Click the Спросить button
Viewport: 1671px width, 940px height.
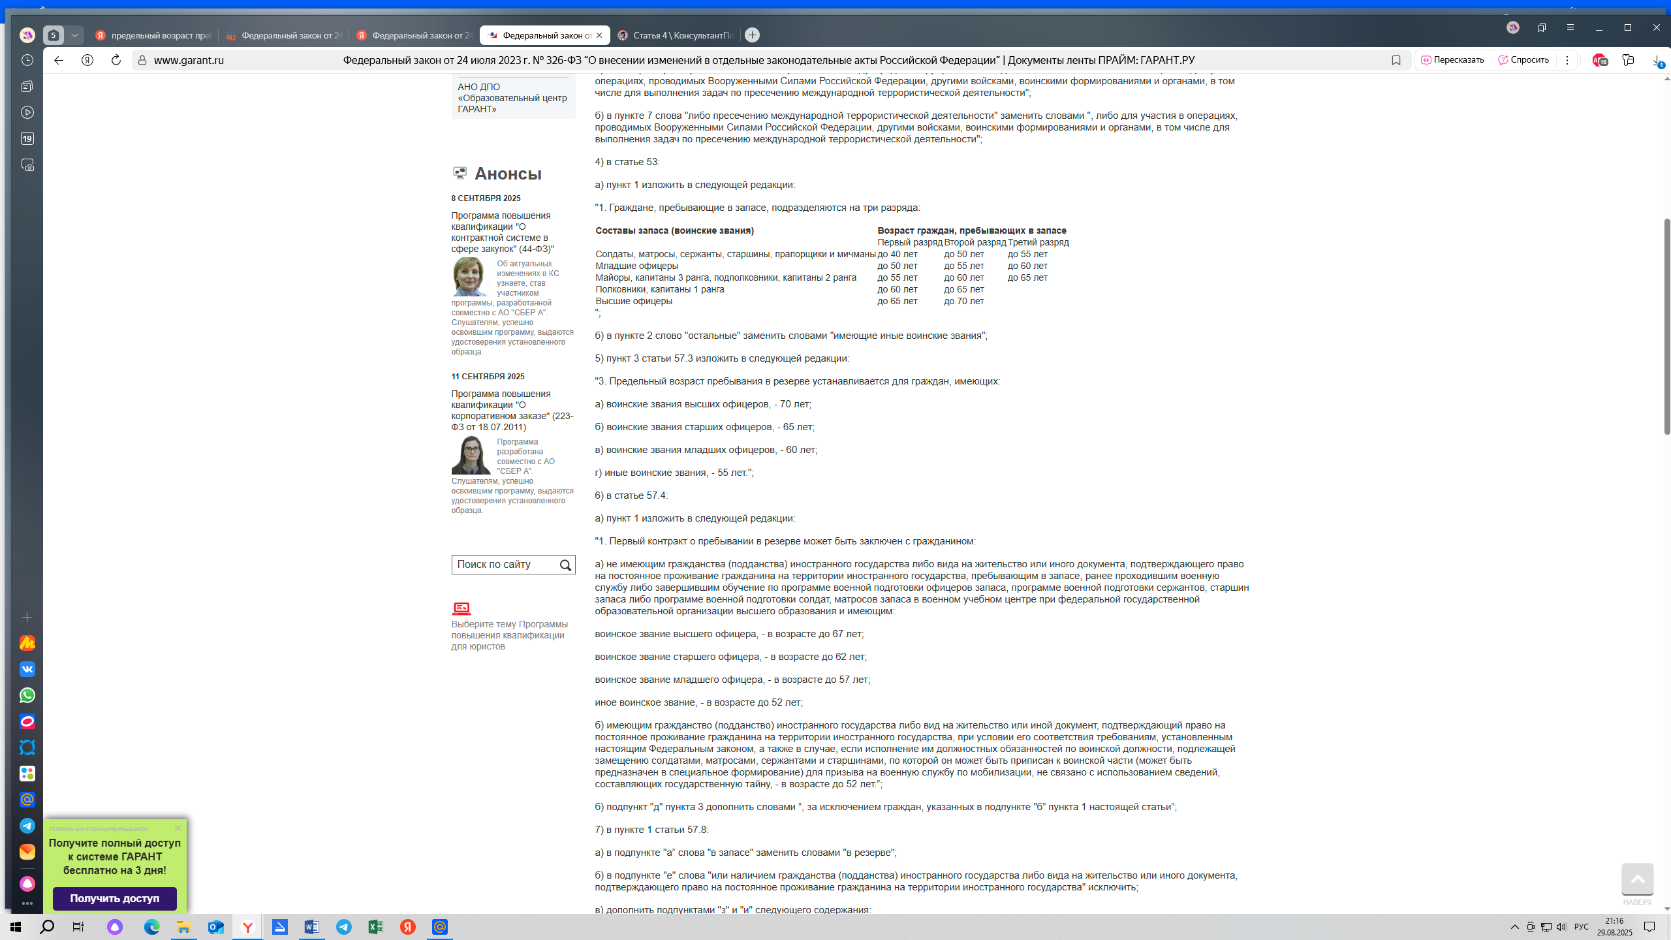1523,60
